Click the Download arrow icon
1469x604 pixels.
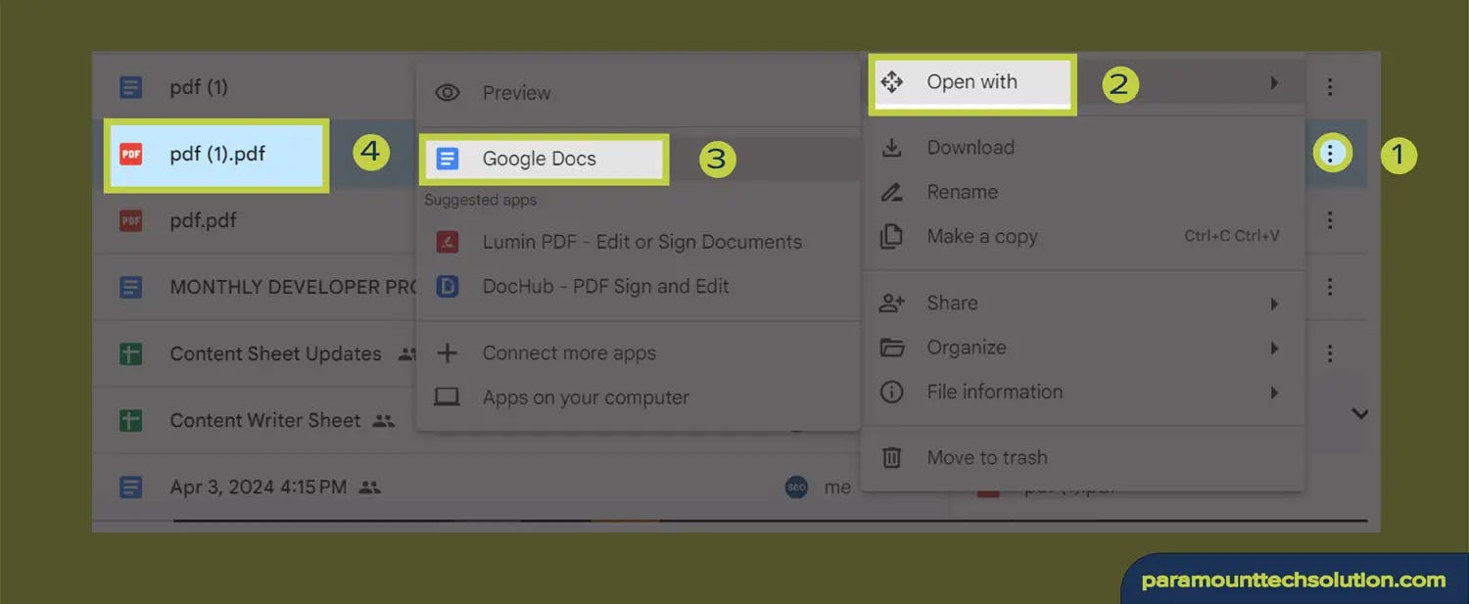(x=892, y=148)
